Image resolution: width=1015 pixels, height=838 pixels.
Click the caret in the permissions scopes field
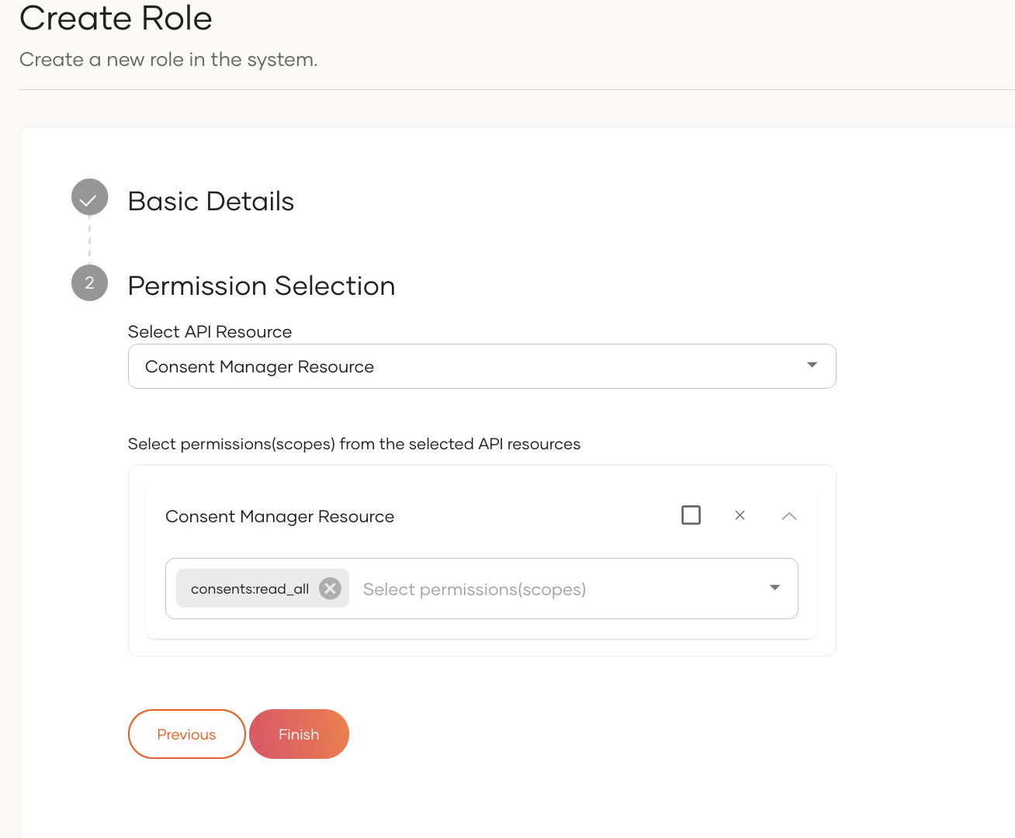pyautogui.click(x=774, y=588)
